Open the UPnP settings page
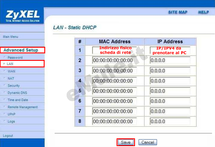 coord(12,114)
